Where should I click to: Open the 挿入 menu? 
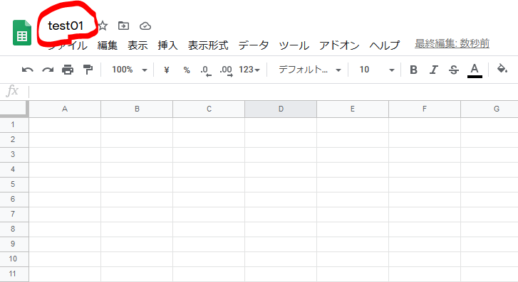[168, 45]
